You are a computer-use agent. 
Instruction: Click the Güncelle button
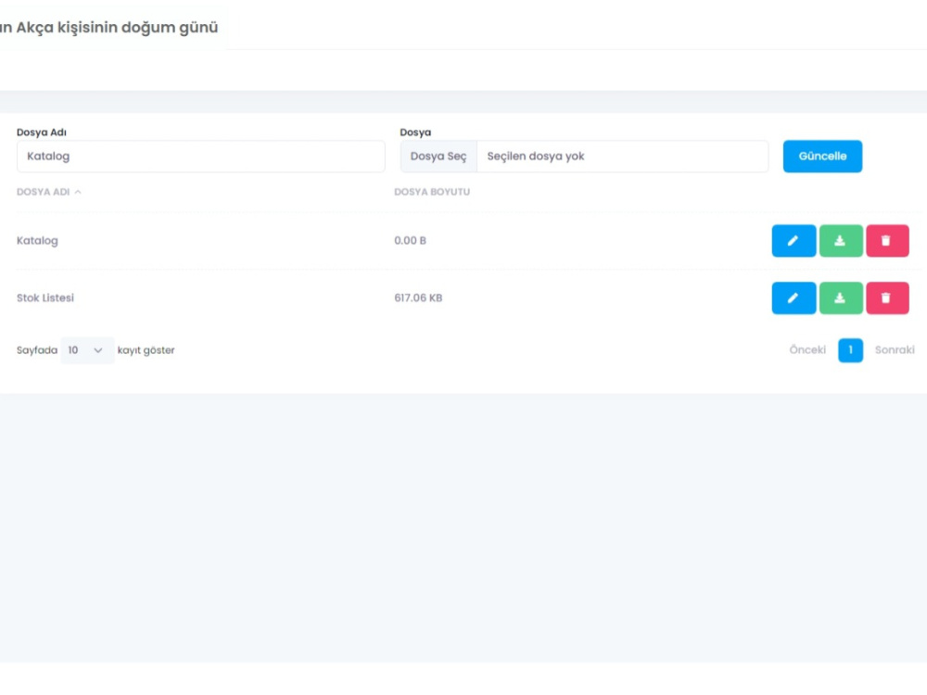[822, 156]
